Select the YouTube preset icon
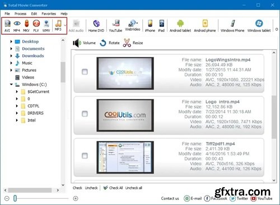Image resolution: width=280 pixels, height=205 pixels. point(115,26)
